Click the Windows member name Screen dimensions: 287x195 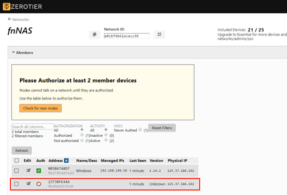pos(83,171)
